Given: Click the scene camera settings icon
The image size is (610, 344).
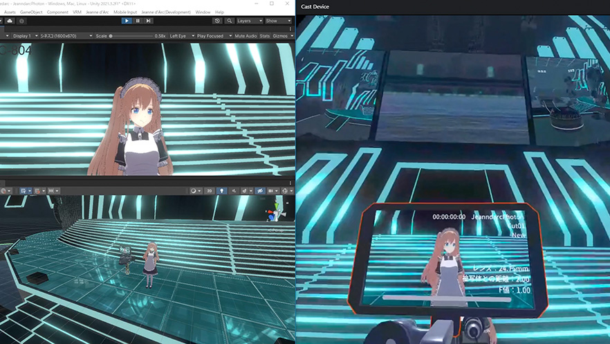Looking at the screenshot, I should point(273,190).
